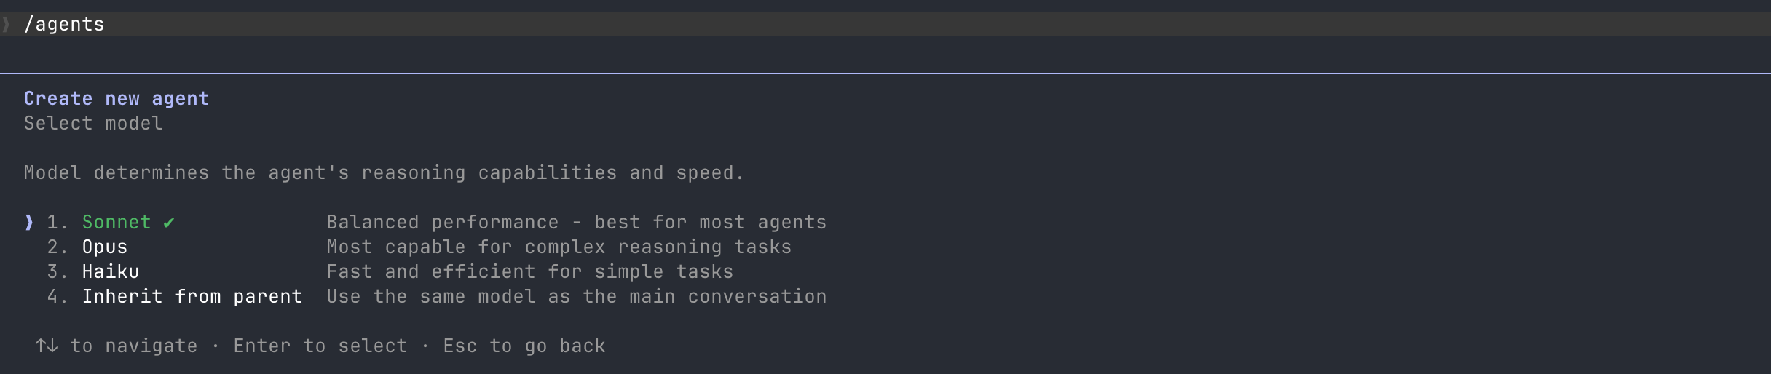The height and width of the screenshot is (374, 1771).
Task: Click the up-down navigate arrows icon
Action: click(47, 346)
